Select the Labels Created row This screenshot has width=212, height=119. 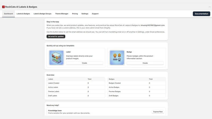click(x=76, y=83)
